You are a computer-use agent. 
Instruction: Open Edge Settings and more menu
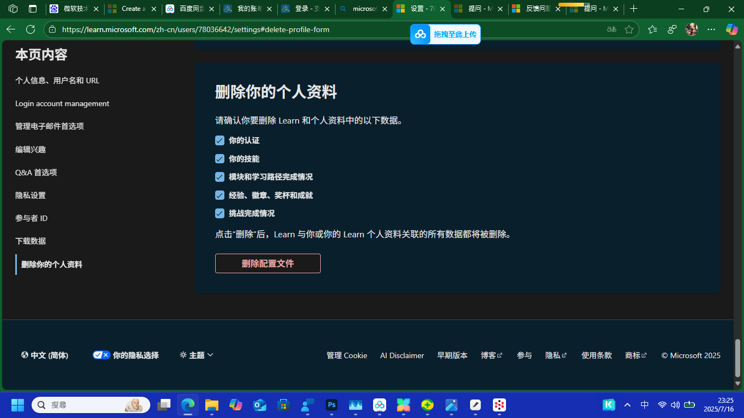coord(711,29)
